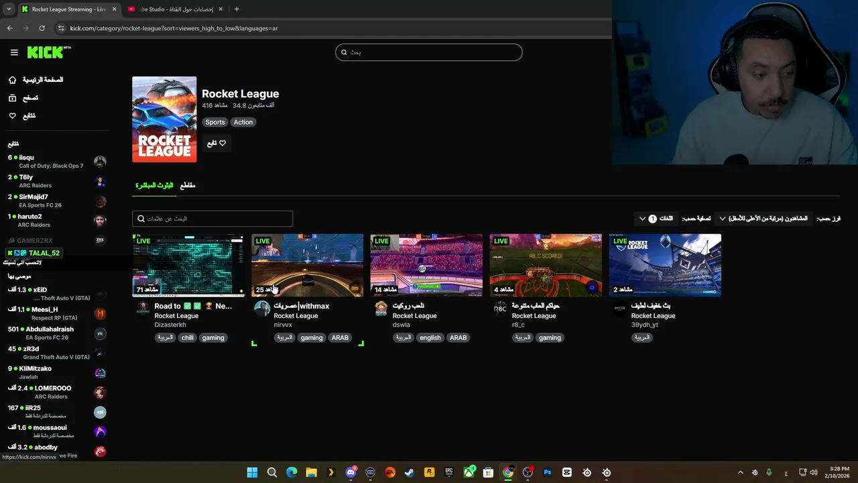This screenshot has width=858, height=483.
Task: Open Steam from the taskbar
Action: [x=410, y=472]
